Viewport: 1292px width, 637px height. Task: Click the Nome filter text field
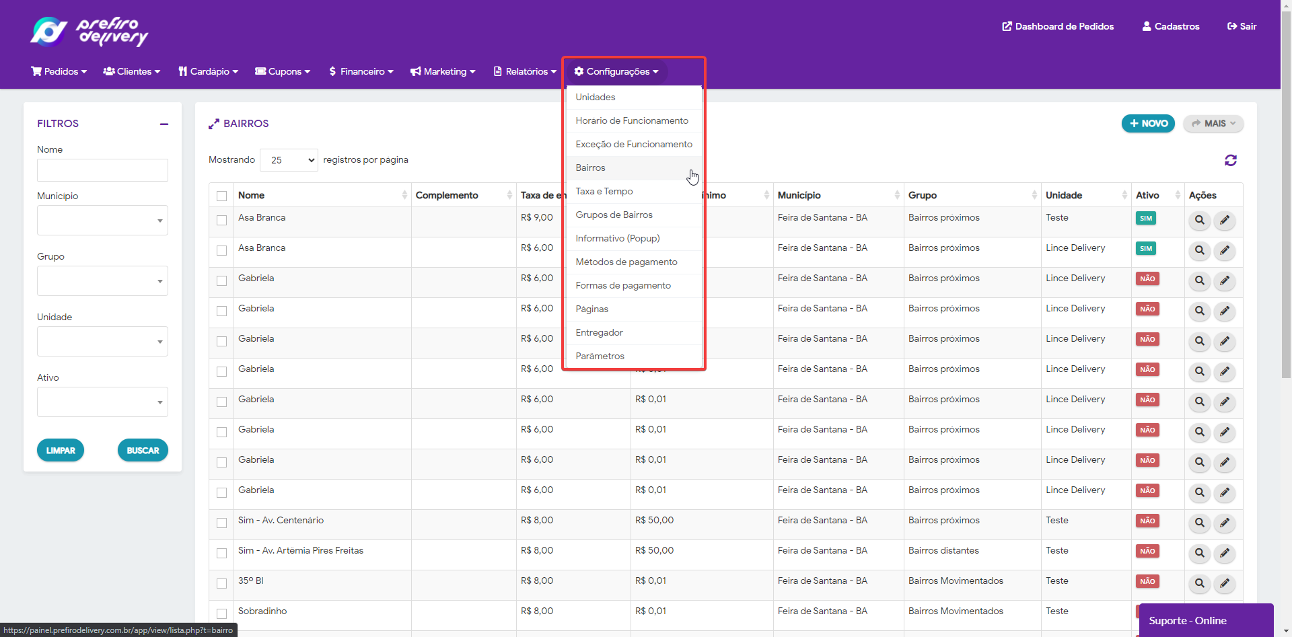pos(102,170)
